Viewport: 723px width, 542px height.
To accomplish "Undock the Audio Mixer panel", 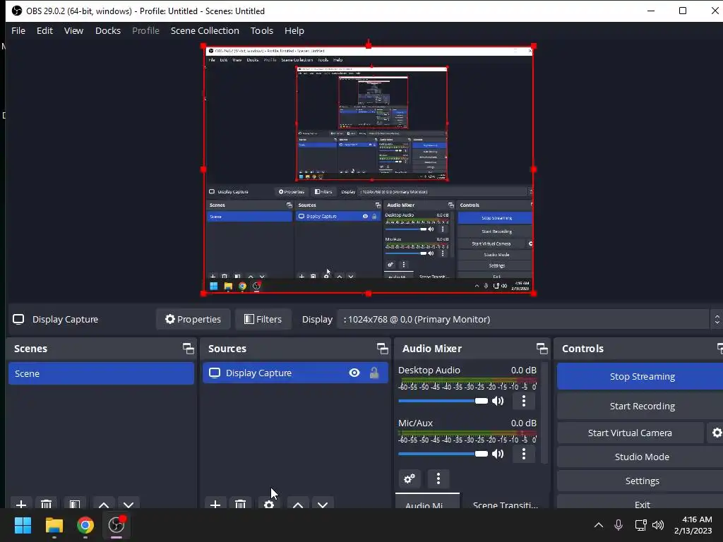I will [542, 349].
